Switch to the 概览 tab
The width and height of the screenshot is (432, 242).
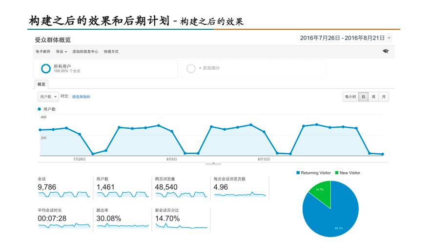[41, 84]
